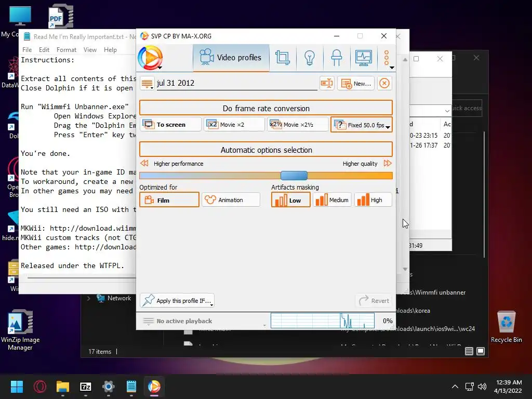Image resolution: width=532 pixels, height=399 pixels.
Task: Select the Wimmfi unbanner path entry in Explorer
Action: (x=431, y=292)
